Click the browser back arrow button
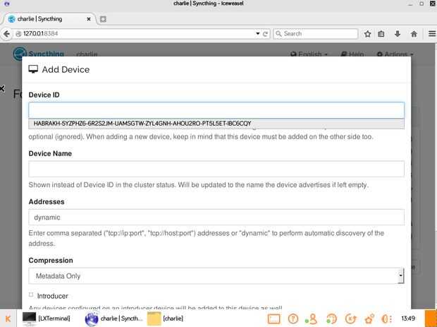The image size is (437, 327). click(x=6, y=34)
